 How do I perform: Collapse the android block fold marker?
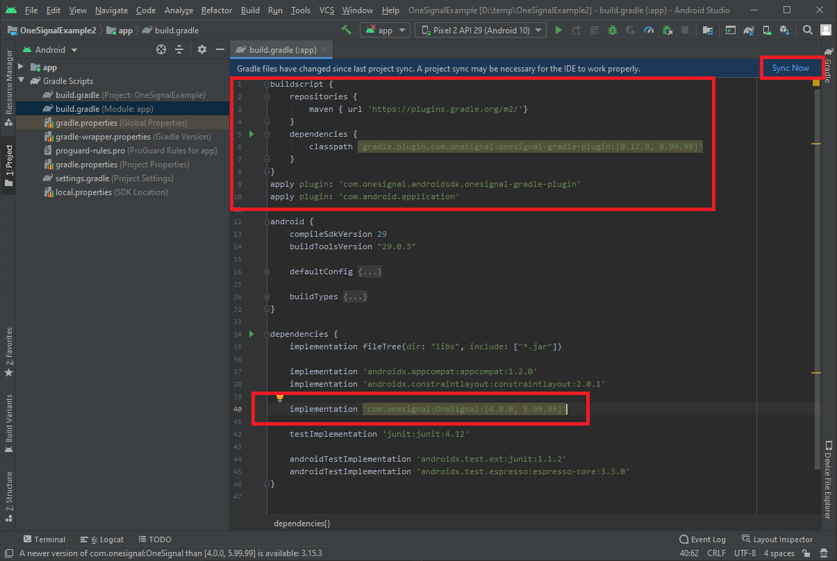coord(267,221)
